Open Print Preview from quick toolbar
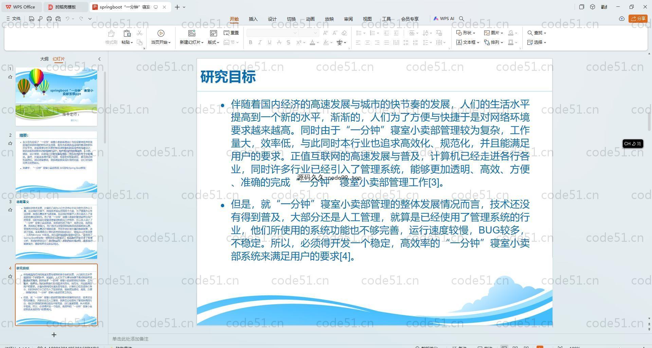Viewport: 652px width, 348px height. pos(58,19)
